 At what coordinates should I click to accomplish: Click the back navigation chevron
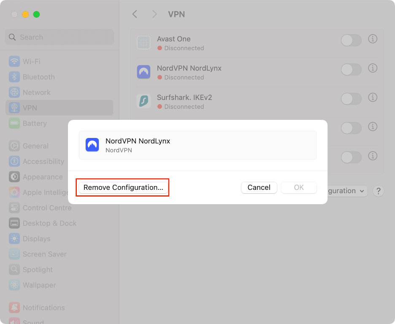pyautogui.click(x=134, y=14)
